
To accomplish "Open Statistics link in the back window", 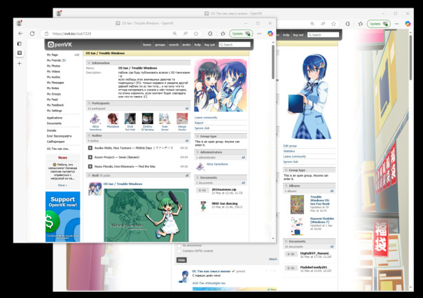I will [x=289, y=151].
